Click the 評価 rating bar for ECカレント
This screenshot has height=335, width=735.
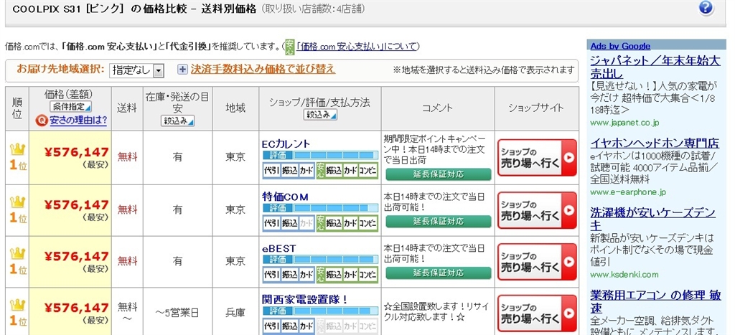(x=320, y=156)
